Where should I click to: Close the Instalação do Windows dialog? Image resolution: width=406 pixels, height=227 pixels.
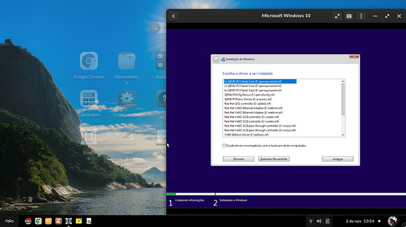354,56
